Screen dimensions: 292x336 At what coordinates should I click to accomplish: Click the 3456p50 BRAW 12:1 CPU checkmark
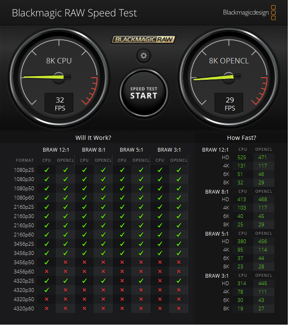pos(47,262)
